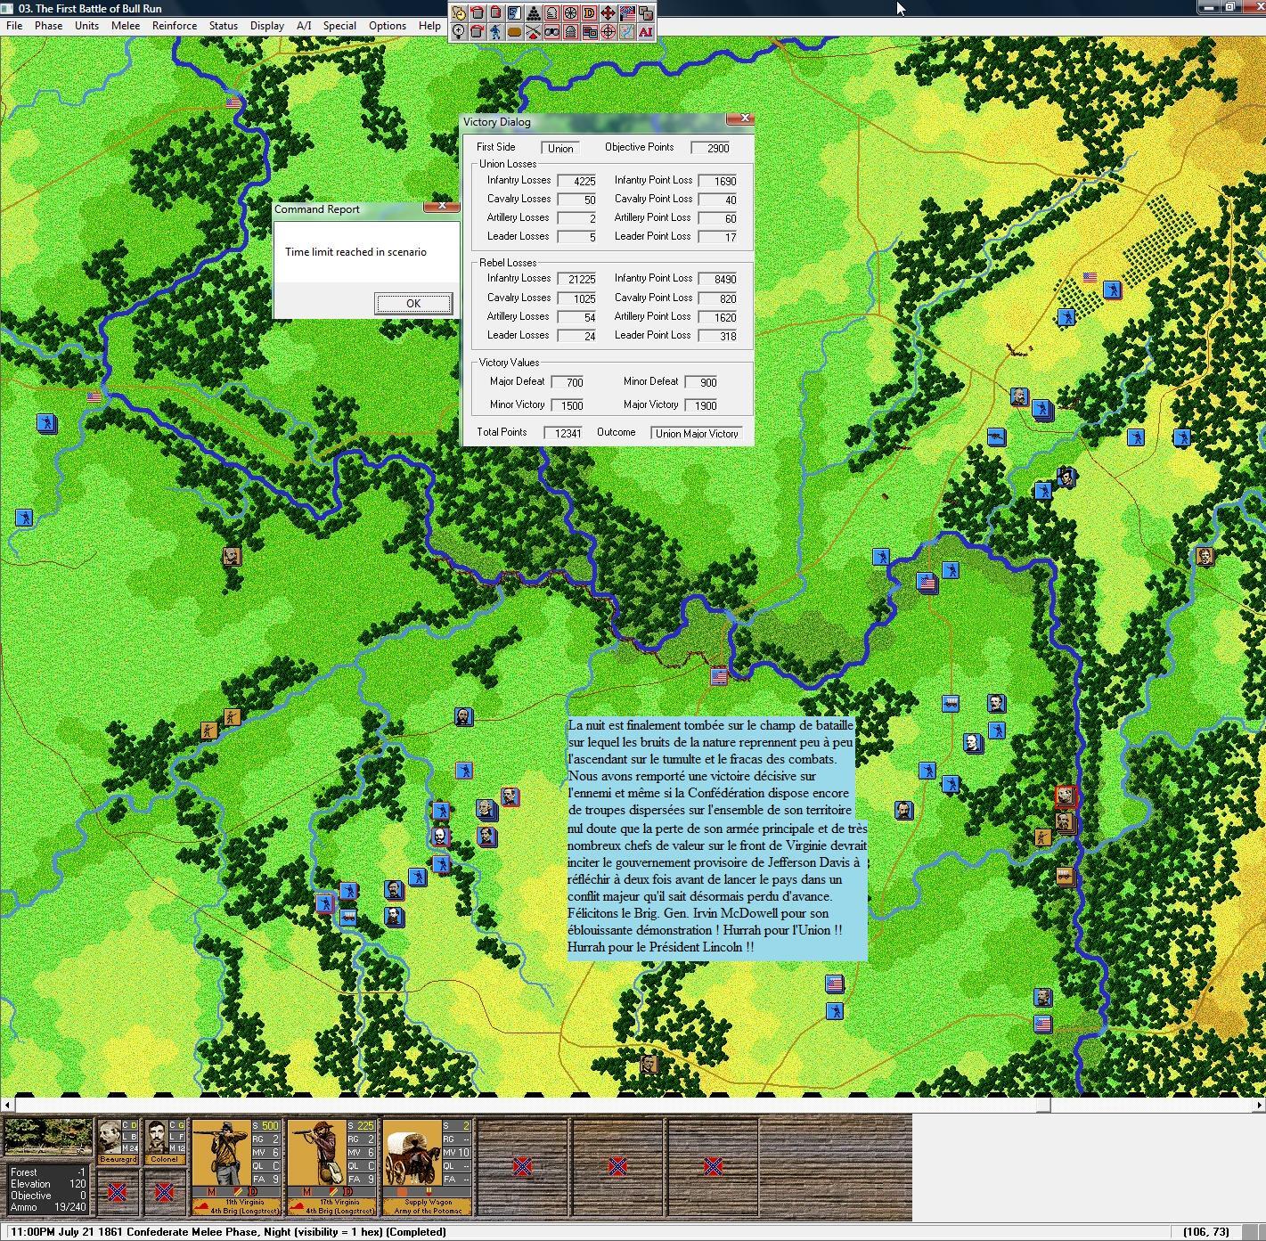Open the Help menu
Viewport: 1266px width, 1241px height.
pyautogui.click(x=429, y=26)
